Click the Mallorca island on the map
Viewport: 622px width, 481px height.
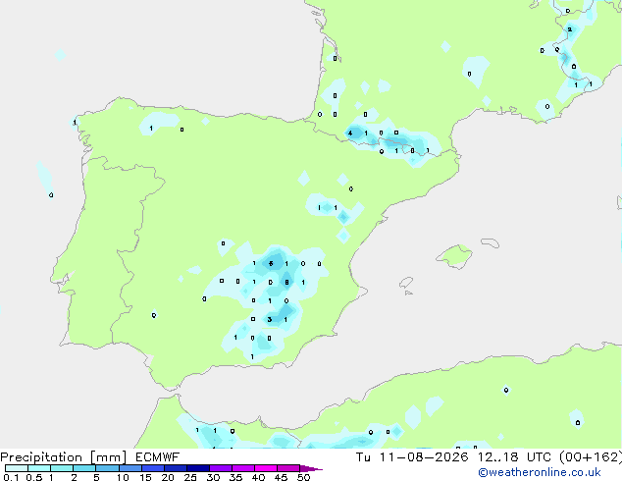click(455, 256)
